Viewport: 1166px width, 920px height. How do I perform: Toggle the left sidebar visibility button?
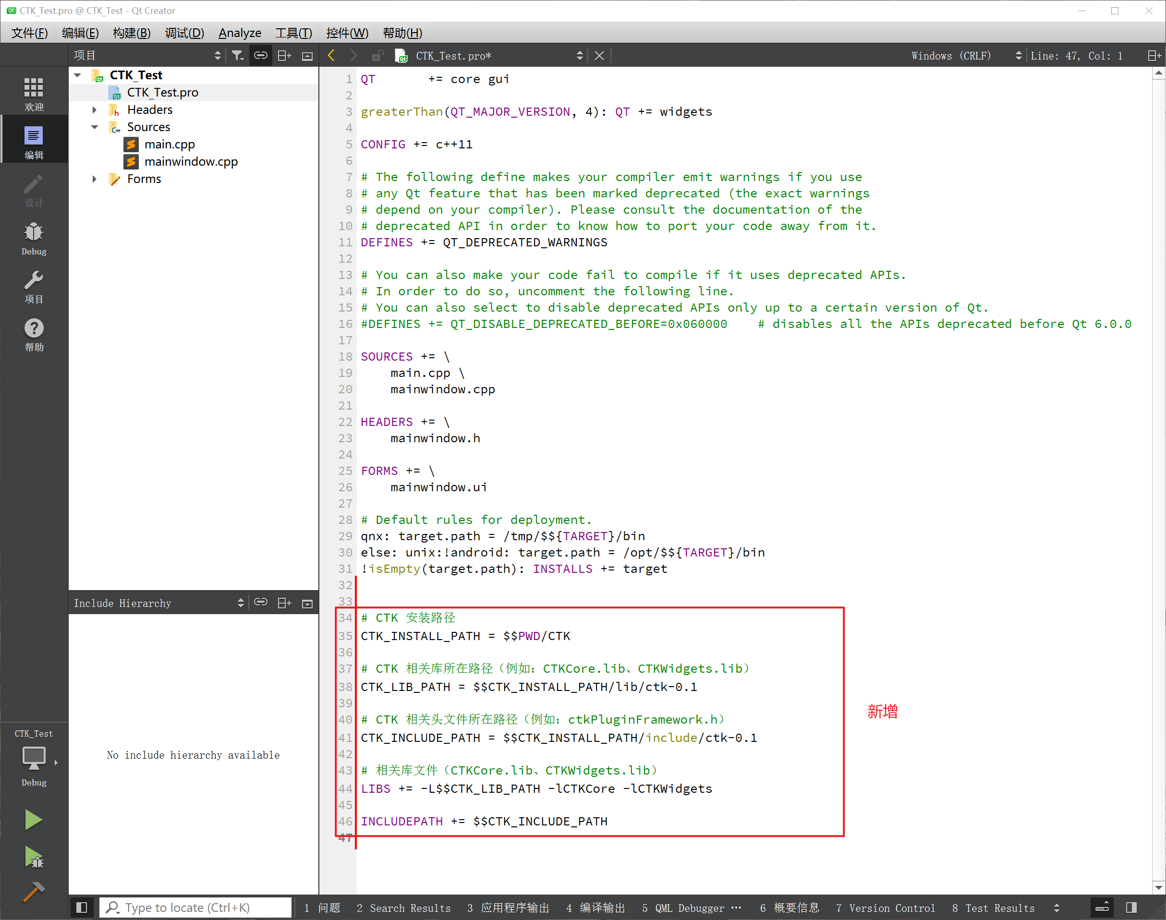[x=82, y=908]
